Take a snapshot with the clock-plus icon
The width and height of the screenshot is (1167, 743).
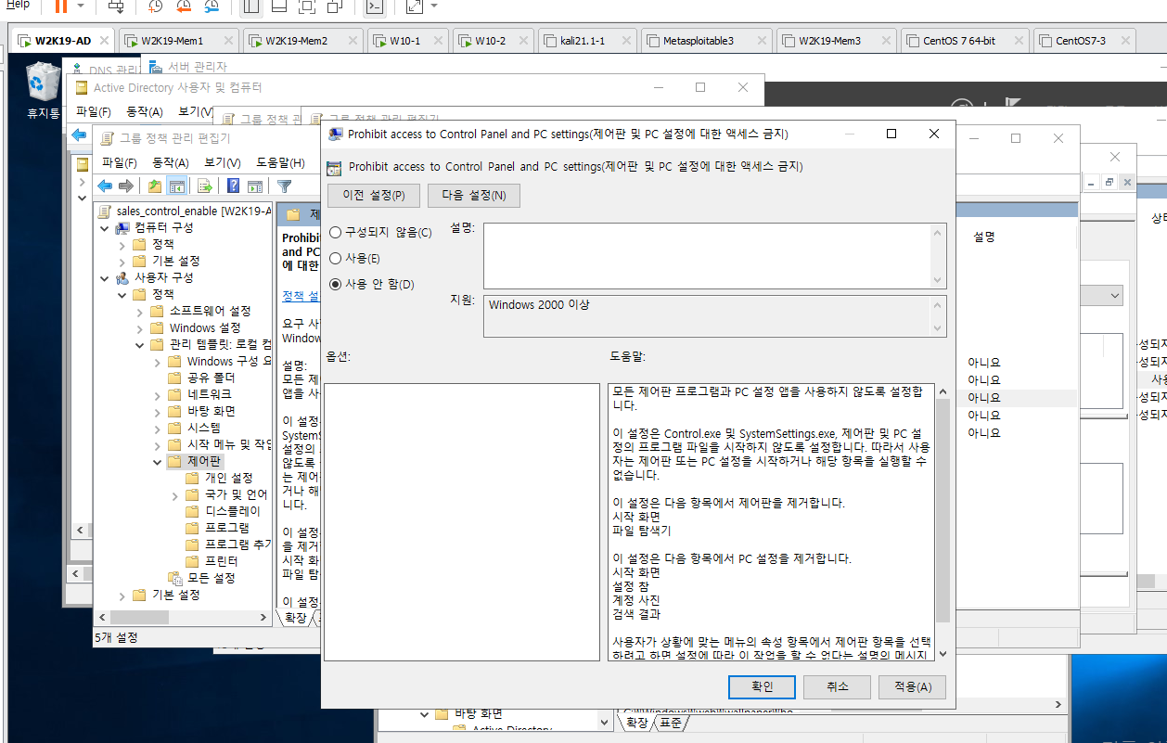coord(156,6)
